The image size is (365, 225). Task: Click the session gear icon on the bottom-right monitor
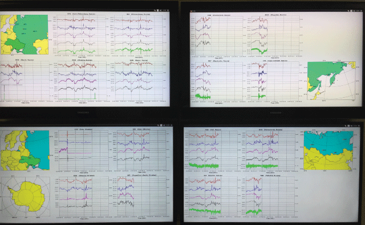359,126
